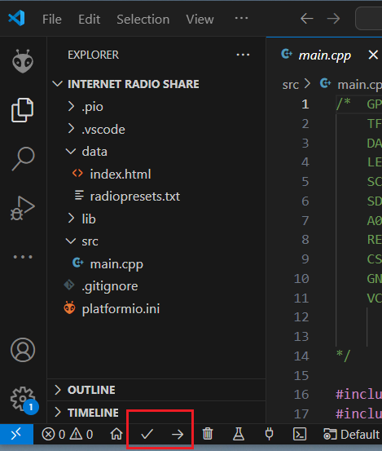The height and width of the screenshot is (451, 382).
Task: Open the PlatformIO alien icon in activity bar
Action: click(x=23, y=61)
